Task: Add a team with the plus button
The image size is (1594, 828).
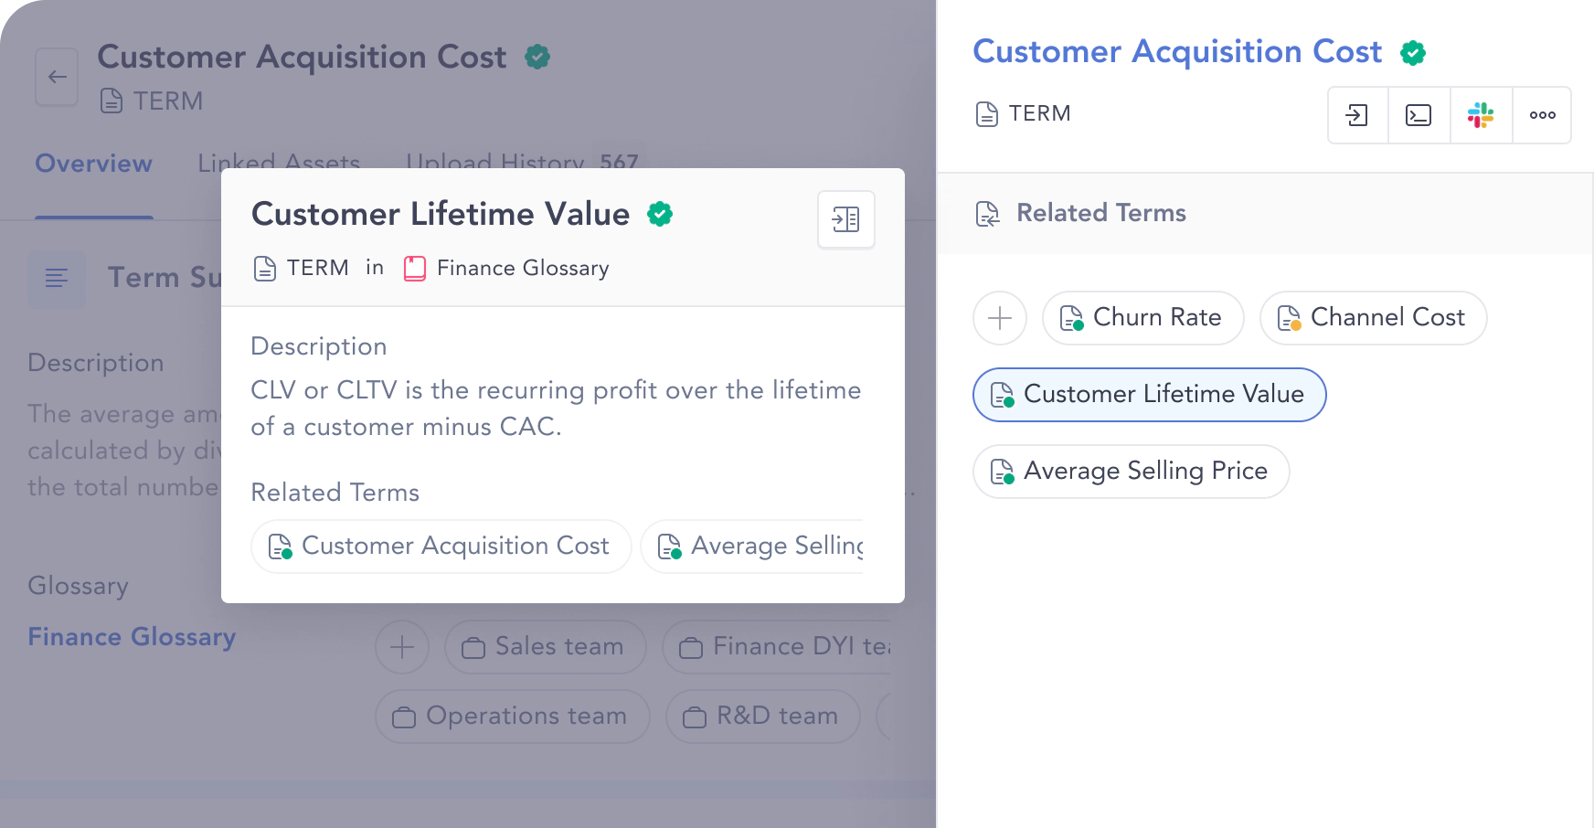Action: pyautogui.click(x=402, y=647)
